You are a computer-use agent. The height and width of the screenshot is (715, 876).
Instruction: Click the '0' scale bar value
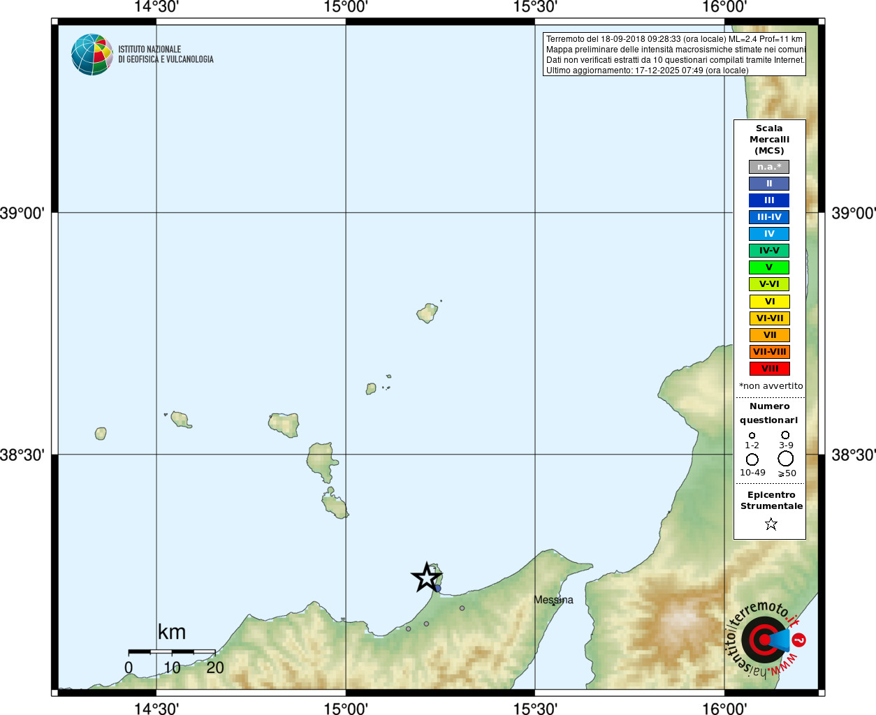pos(129,668)
